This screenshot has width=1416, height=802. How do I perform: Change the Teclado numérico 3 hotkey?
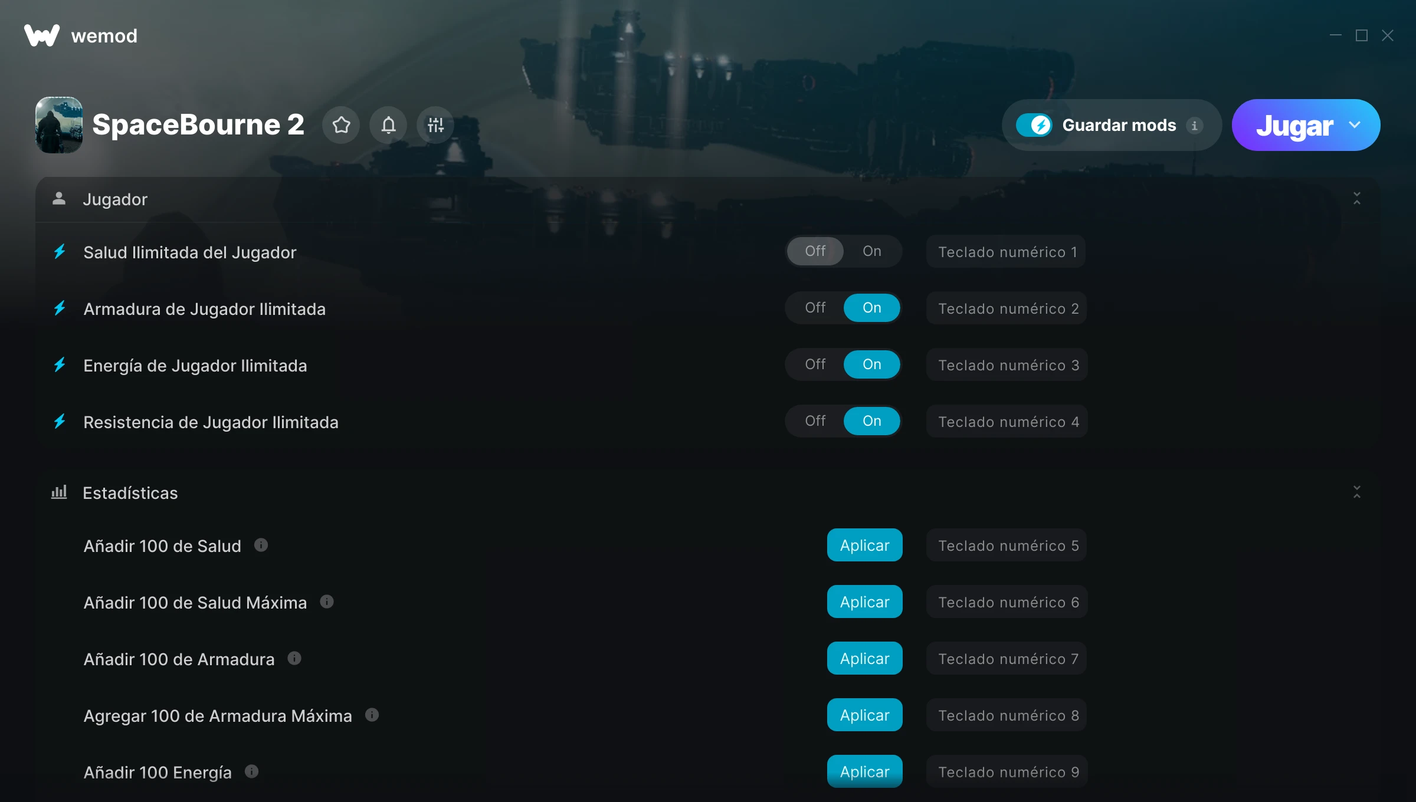(x=1008, y=364)
